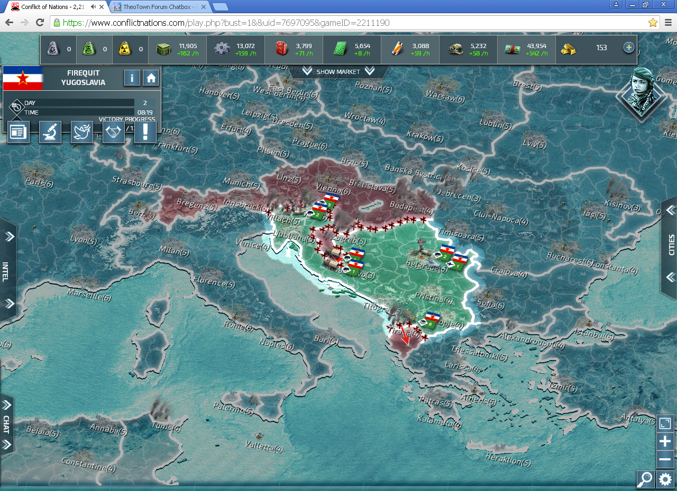This screenshot has width=677, height=491.
Task: Zoom in the map with plus
Action: click(665, 441)
